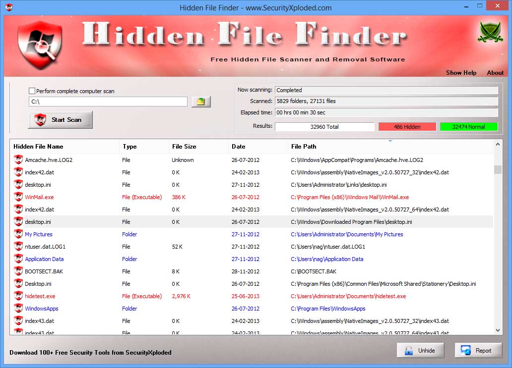Click the shield logo in the banner
Image resolution: width=512 pixels, height=368 pixels.
coord(40,45)
